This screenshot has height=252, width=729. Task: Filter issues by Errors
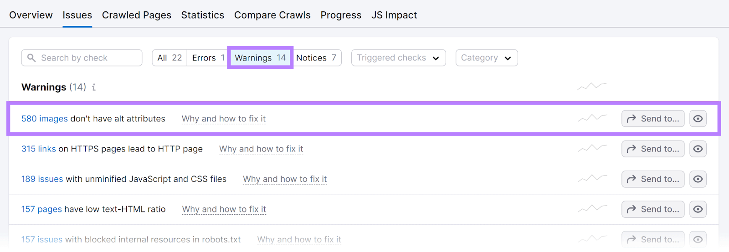pyautogui.click(x=208, y=58)
